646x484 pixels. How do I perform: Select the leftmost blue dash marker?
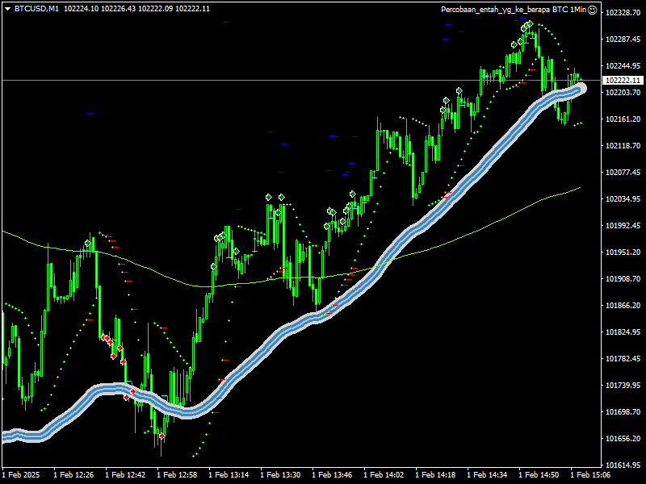pos(90,114)
